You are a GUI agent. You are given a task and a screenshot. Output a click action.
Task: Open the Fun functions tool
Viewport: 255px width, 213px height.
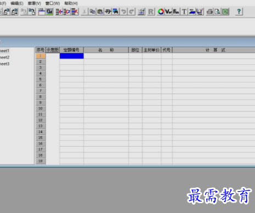(176, 11)
